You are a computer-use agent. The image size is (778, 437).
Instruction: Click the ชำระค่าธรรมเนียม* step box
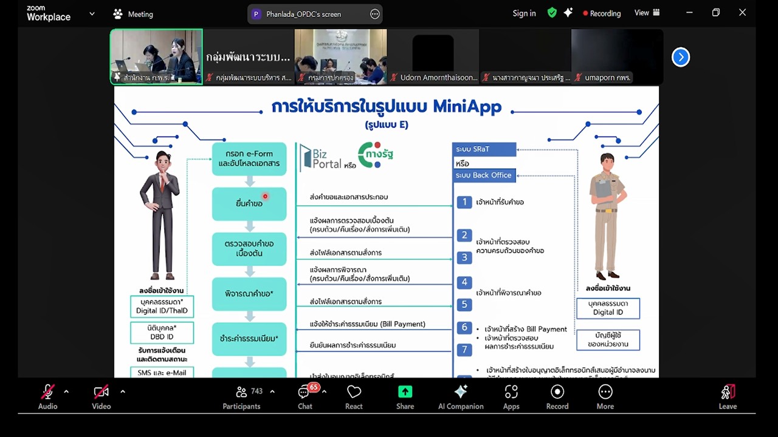(x=249, y=339)
